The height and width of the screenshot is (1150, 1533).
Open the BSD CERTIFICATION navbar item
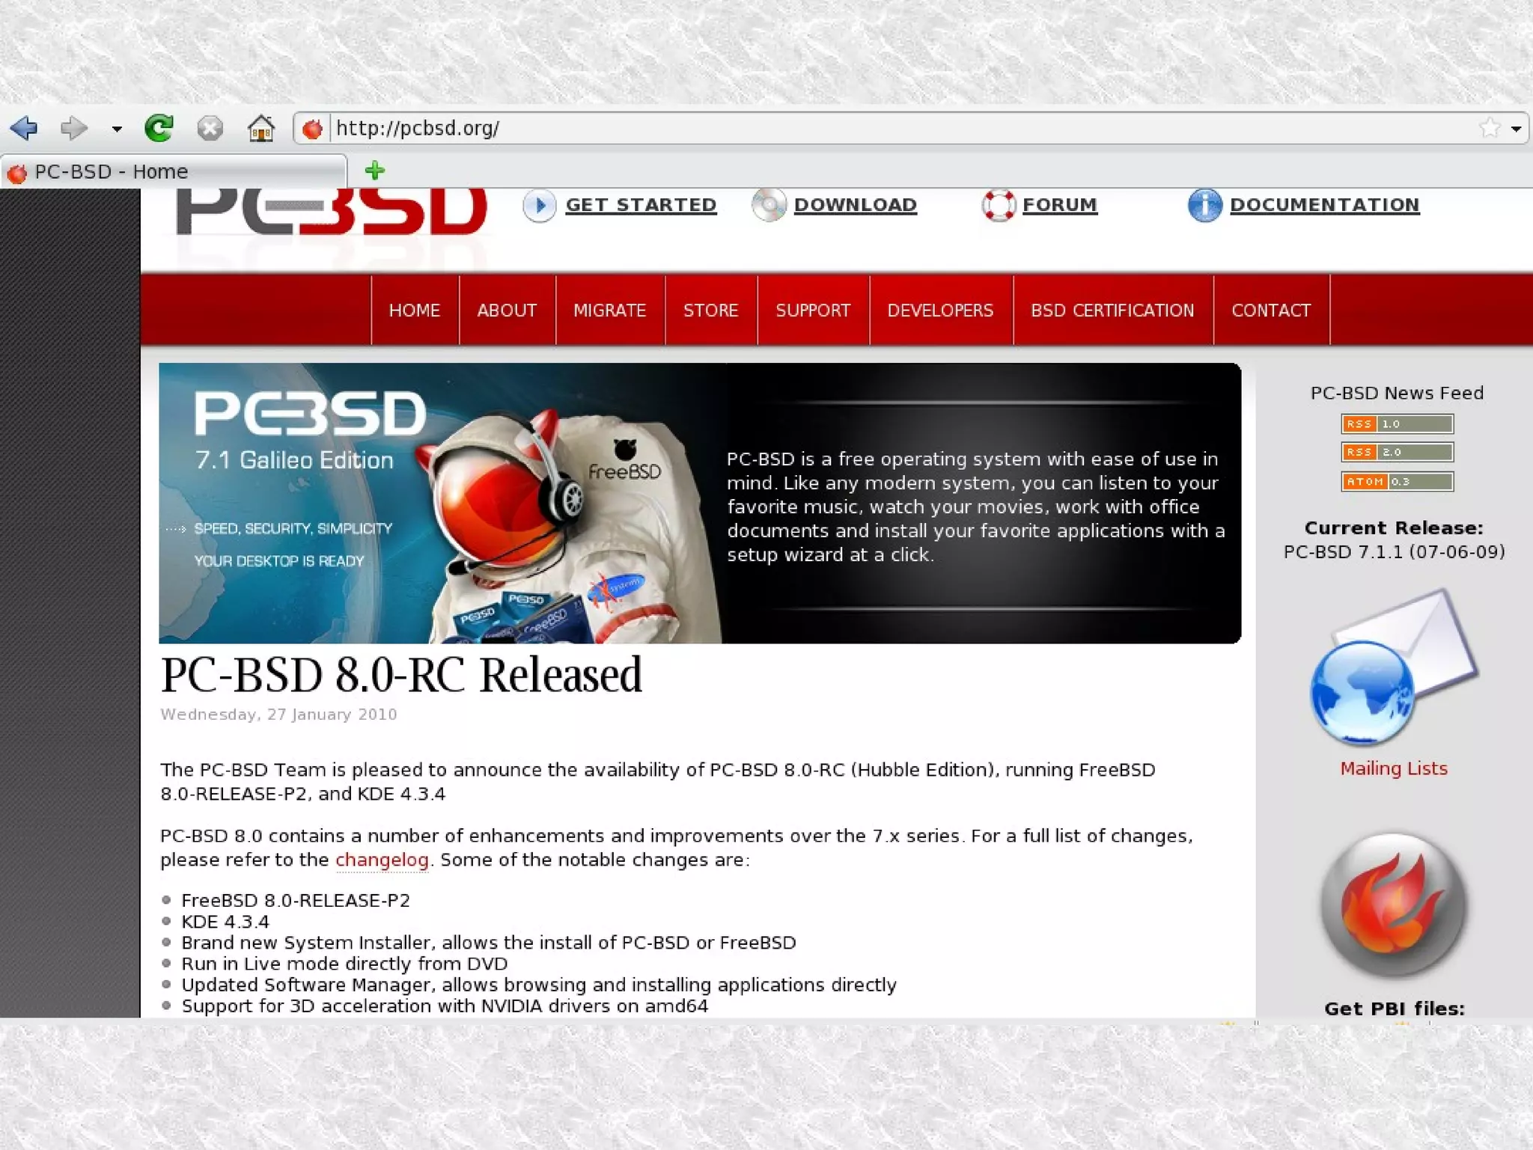pyautogui.click(x=1112, y=311)
